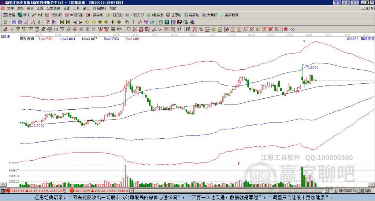Select the Gann fan lines drawing tool
The height and width of the screenshot is (201, 375).
(x=135, y=29)
